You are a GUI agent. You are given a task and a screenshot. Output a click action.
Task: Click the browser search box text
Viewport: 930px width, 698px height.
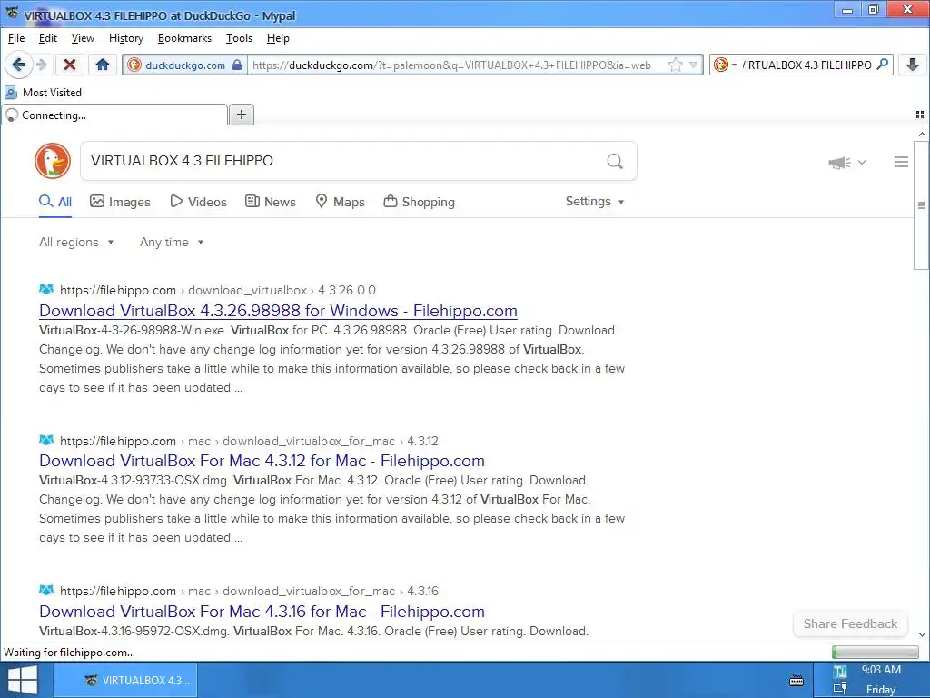(806, 65)
